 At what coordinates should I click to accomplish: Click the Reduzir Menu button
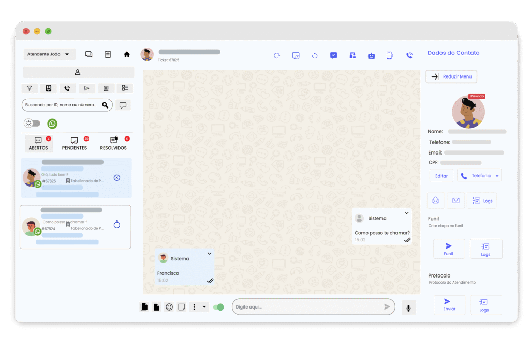coord(451,76)
